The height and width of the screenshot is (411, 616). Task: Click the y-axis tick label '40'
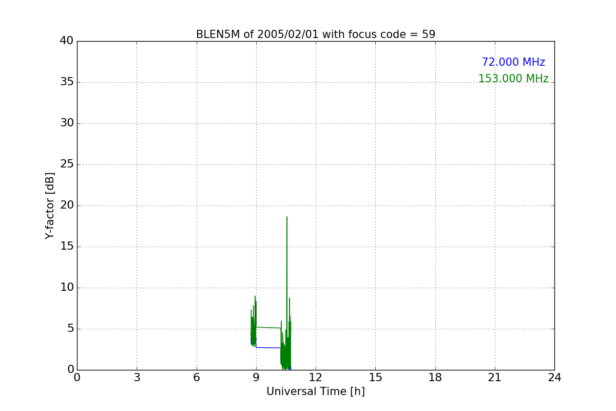pyautogui.click(x=67, y=41)
